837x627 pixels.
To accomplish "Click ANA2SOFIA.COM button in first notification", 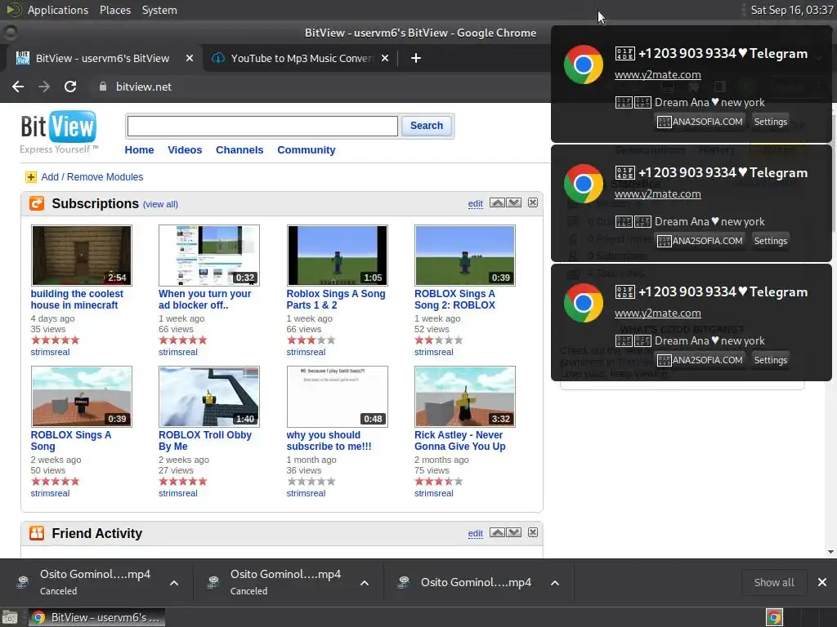I will pyautogui.click(x=700, y=122).
